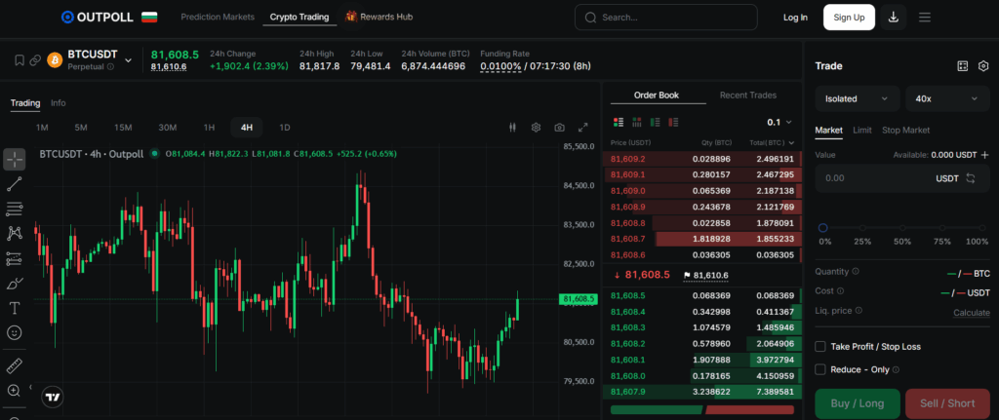The height and width of the screenshot is (420, 999).
Task: Select the Fibonacci retracement tool
Action: [14, 209]
